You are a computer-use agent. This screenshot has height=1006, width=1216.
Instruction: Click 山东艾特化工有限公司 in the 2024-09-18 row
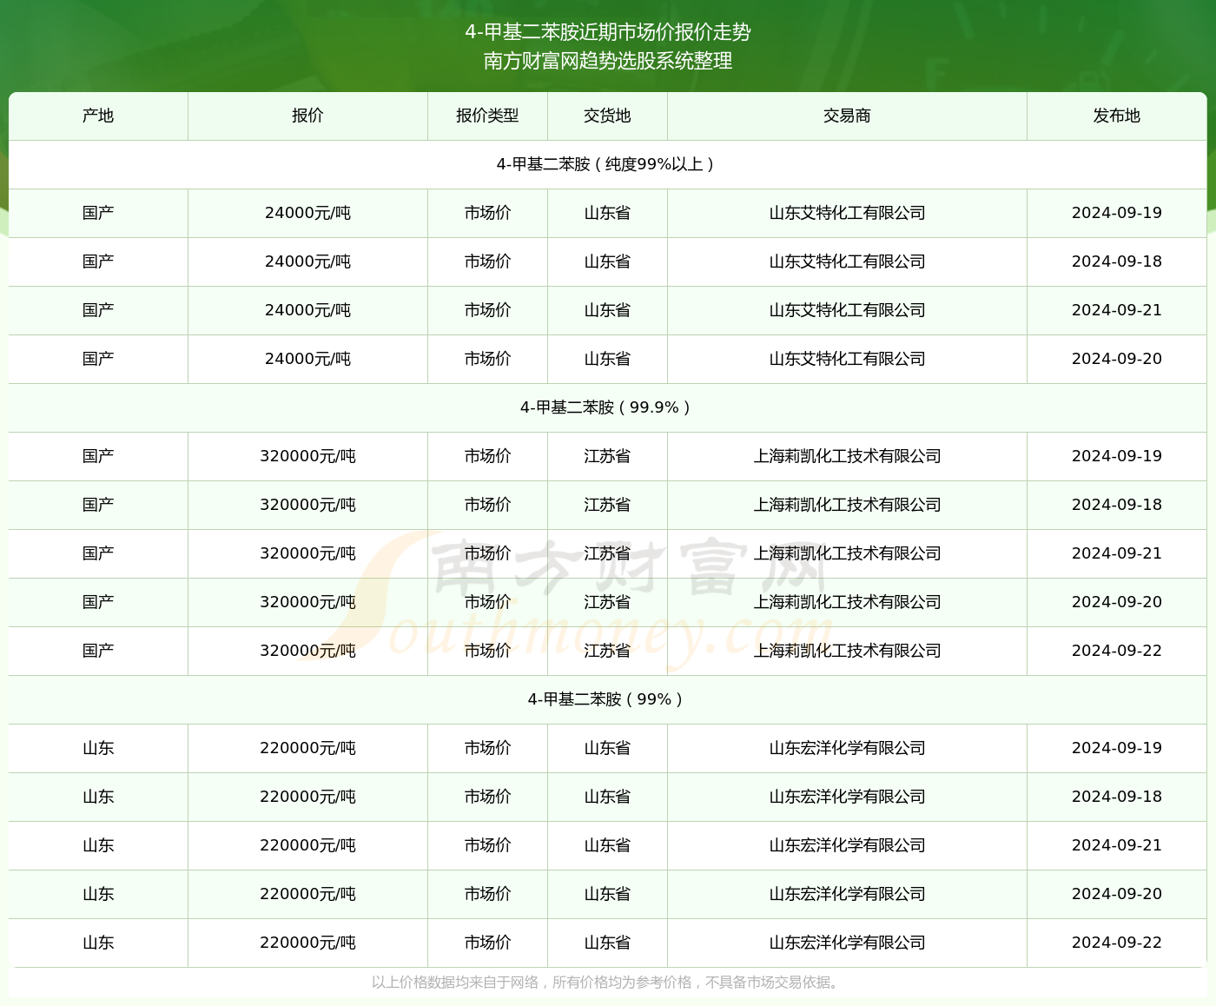847,261
